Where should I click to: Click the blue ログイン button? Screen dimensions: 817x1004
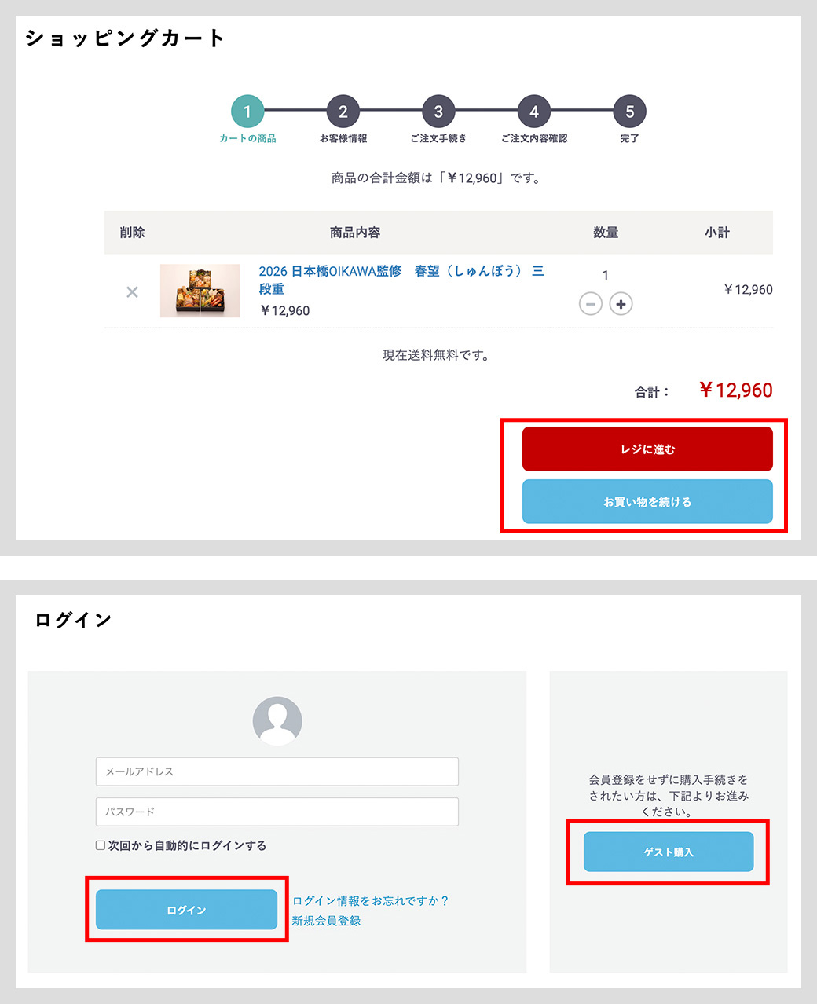[186, 910]
